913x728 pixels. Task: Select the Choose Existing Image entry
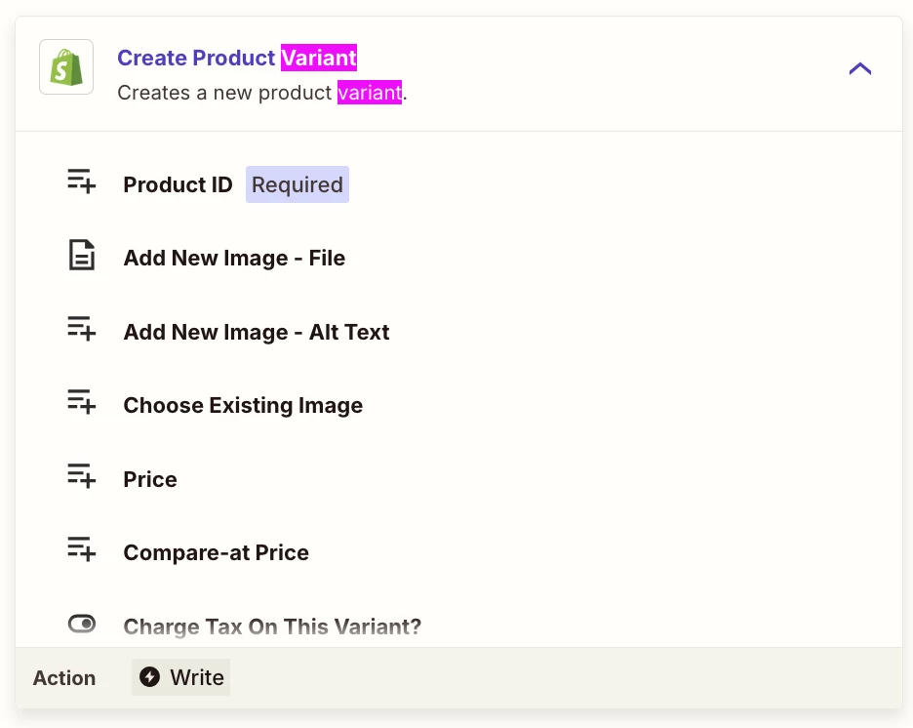coord(243,405)
